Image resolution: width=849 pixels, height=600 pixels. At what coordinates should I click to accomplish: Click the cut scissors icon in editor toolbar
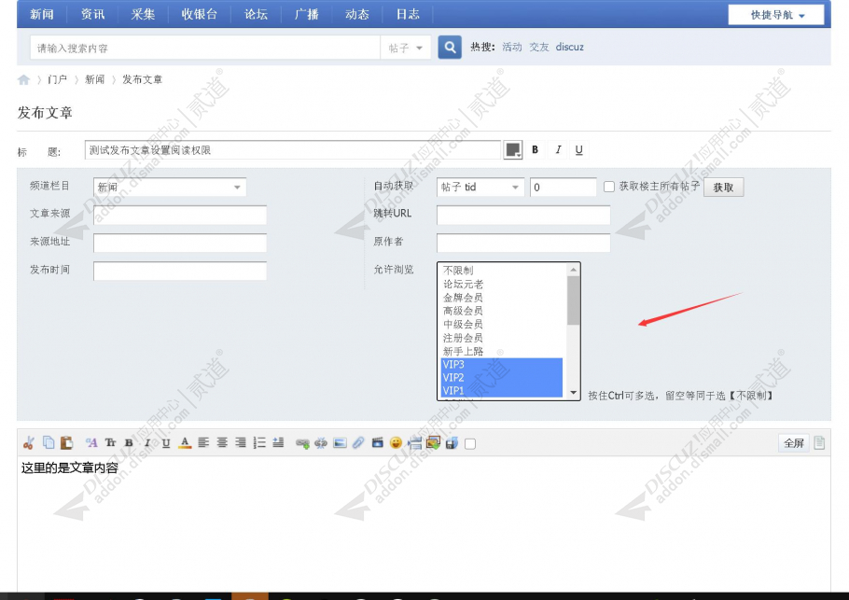pyautogui.click(x=29, y=443)
